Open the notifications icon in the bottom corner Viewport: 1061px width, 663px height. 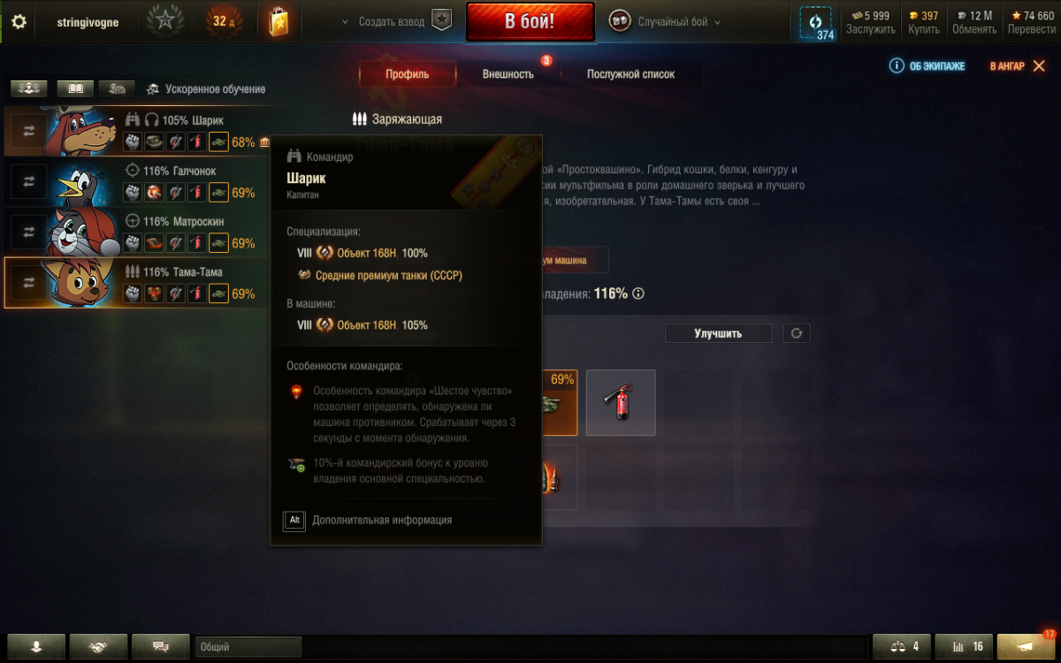tap(1027, 646)
